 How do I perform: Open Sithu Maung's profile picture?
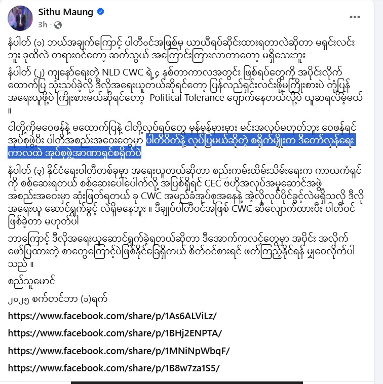(20, 18)
